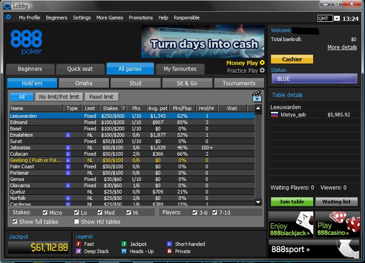The height and width of the screenshot is (263, 365).
Task: Open the Settings menu
Action: point(82,18)
